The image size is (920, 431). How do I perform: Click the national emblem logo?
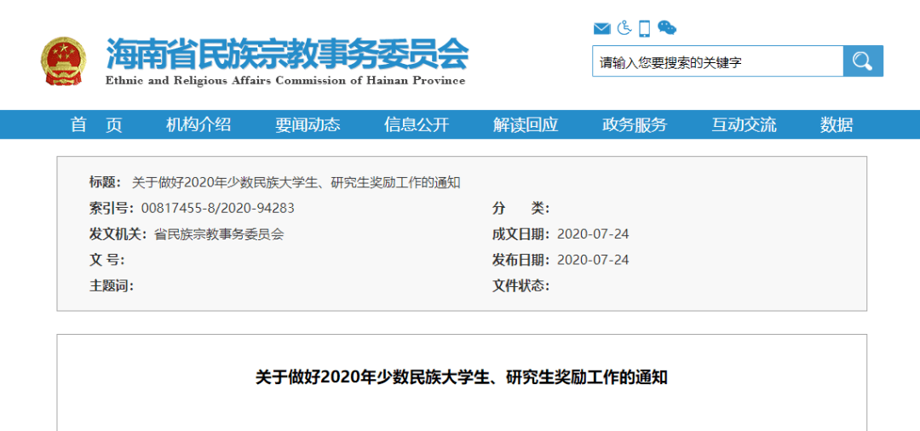pyautogui.click(x=63, y=61)
